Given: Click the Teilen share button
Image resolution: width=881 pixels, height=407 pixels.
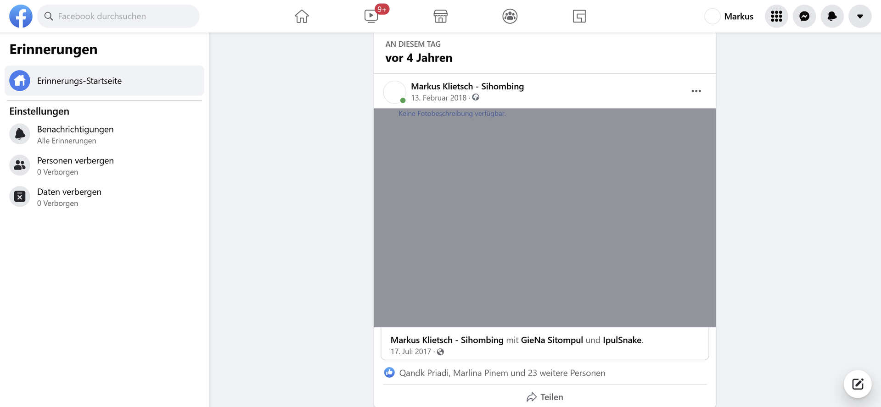Looking at the screenshot, I should point(544,397).
